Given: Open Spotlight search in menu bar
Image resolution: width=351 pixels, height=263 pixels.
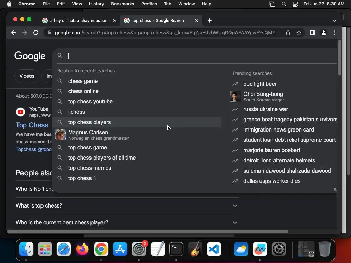Looking at the screenshot, I should (284, 4).
